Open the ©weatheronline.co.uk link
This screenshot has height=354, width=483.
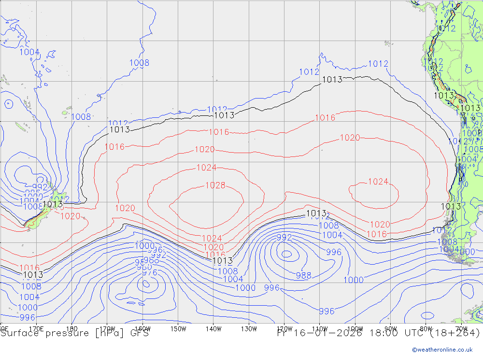point(442,350)
